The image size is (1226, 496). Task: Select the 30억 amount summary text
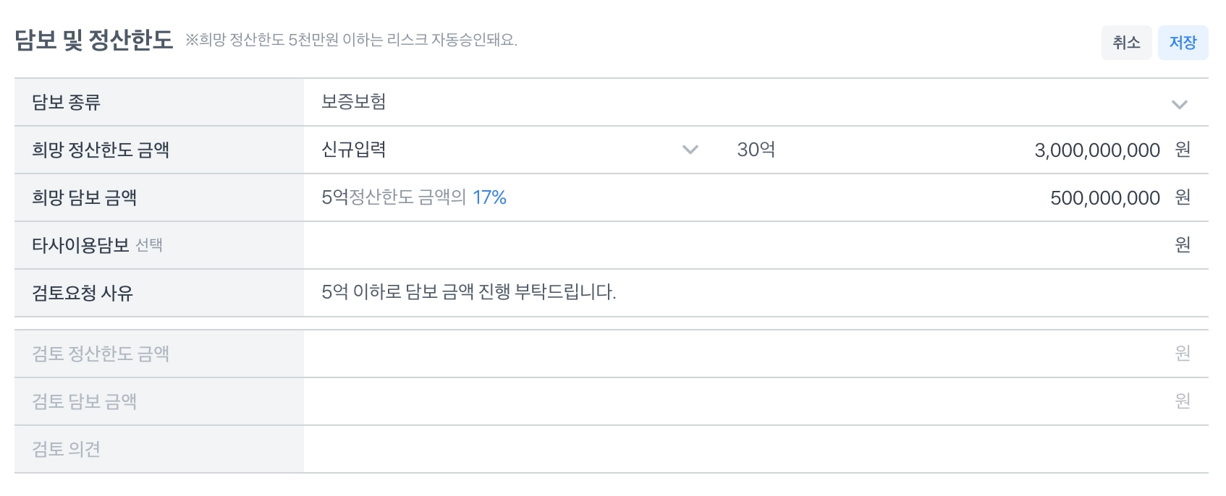click(756, 150)
